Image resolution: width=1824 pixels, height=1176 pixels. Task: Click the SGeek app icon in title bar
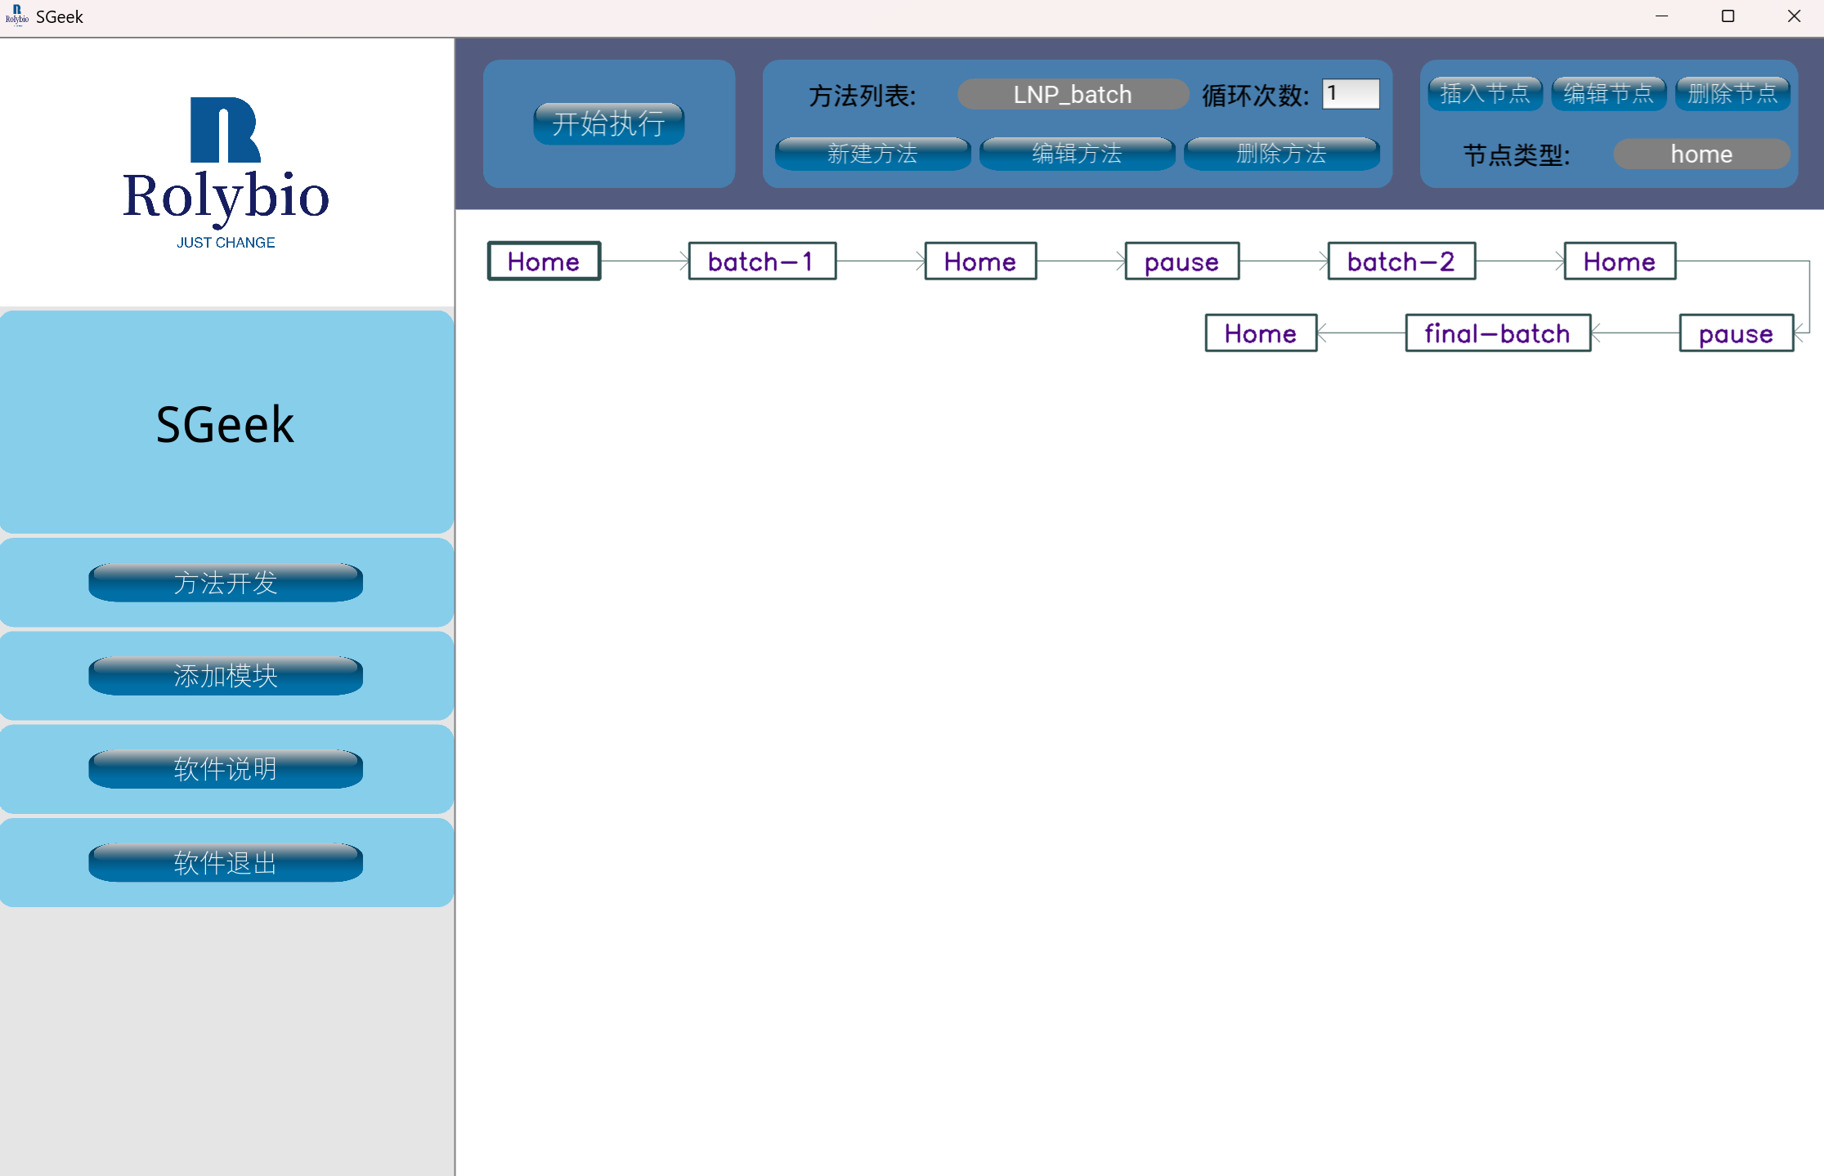click(16, 16)
